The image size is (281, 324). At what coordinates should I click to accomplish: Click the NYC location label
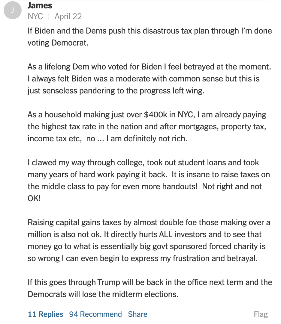coord(35,16)
